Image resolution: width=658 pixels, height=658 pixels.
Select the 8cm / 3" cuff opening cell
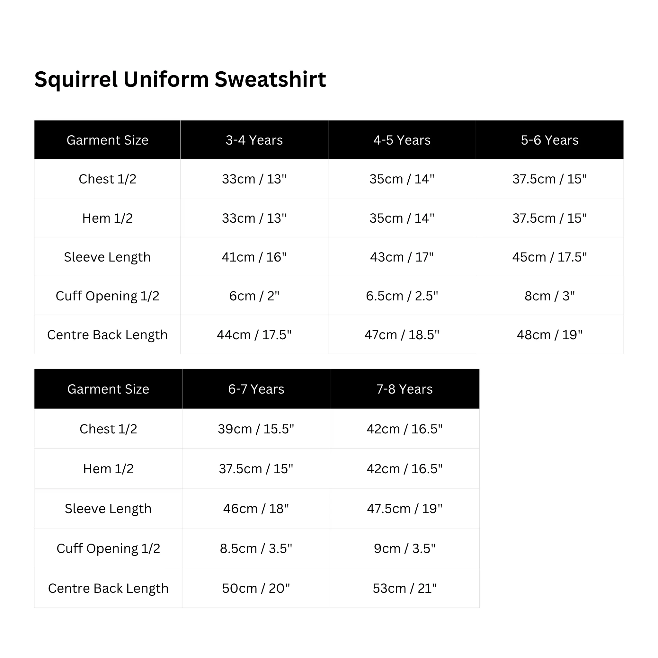(549, 296)
